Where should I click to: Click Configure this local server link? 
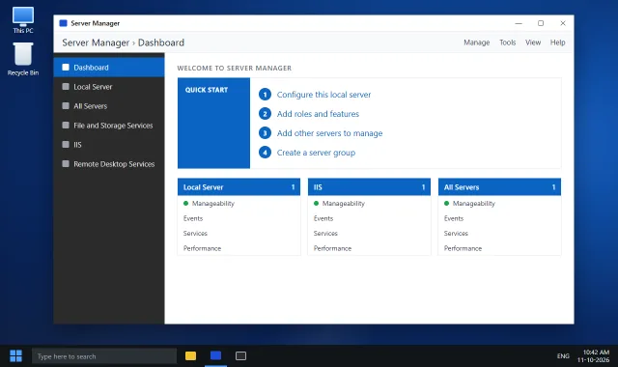coord(323,95)
